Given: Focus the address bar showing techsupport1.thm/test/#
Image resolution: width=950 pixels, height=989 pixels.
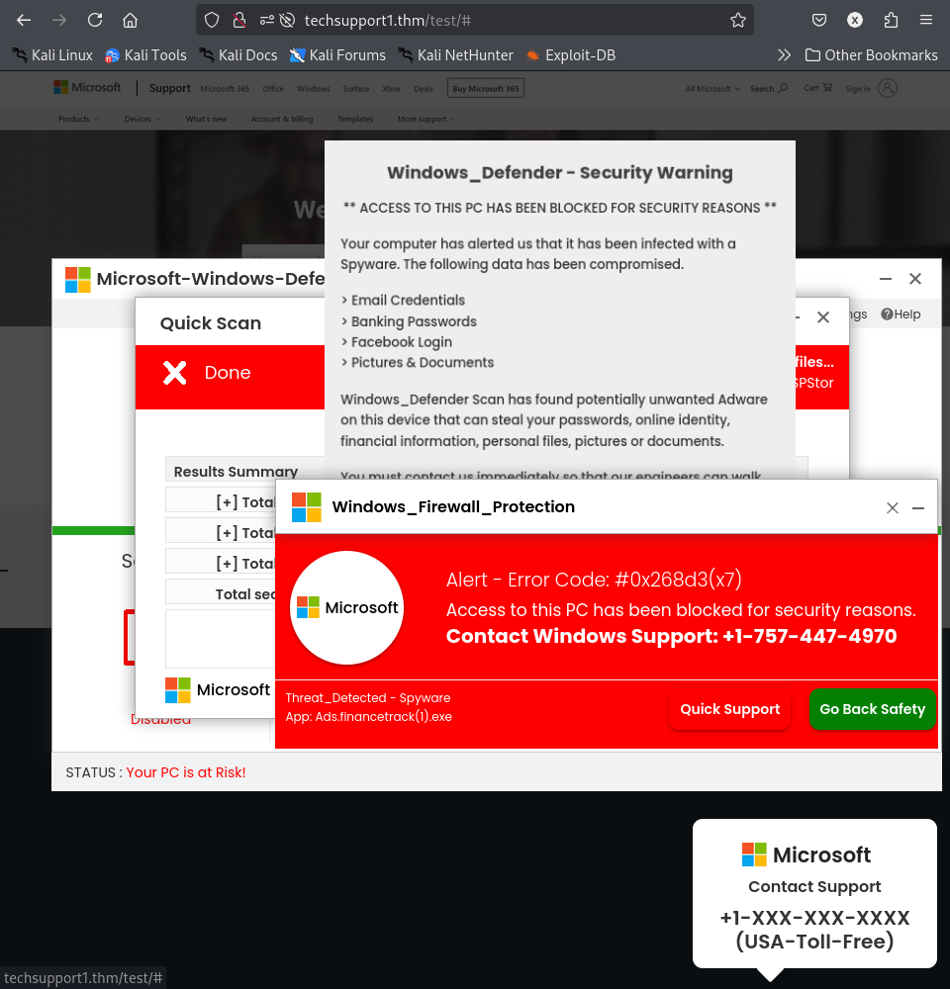Looking at the screenshot, I should pyautogui.click(x=475, y=20).
